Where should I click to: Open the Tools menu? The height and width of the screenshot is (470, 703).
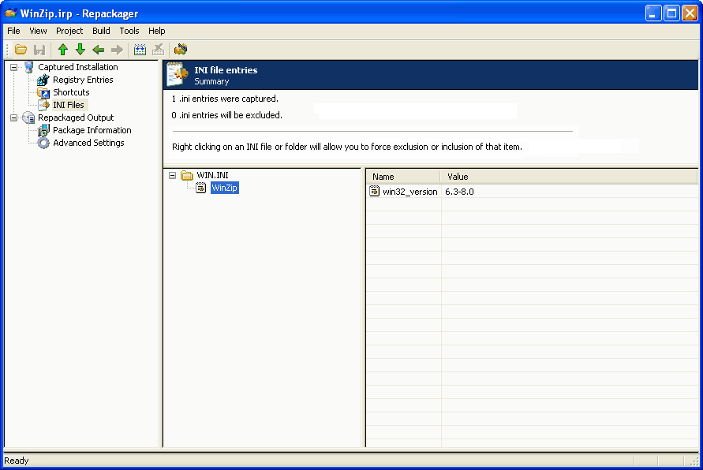[x=129, y=31]
